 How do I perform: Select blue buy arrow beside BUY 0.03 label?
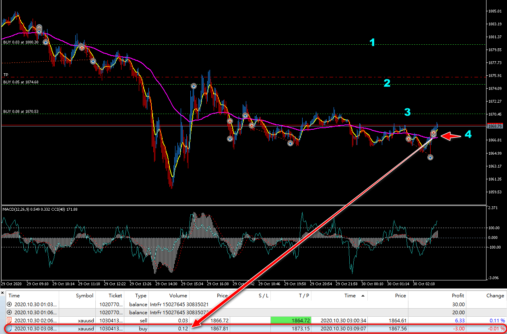point(45,42)
